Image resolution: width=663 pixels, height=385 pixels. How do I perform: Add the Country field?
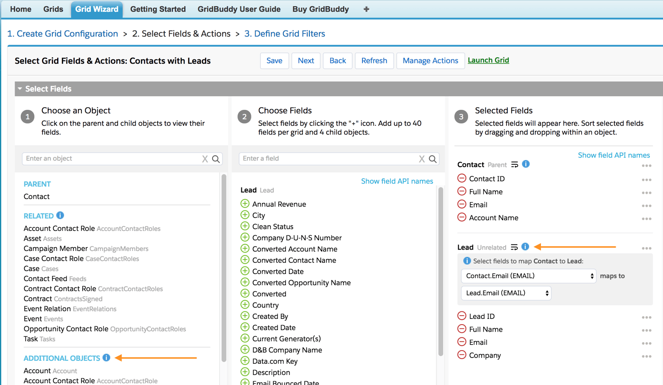tap(245, 305)
